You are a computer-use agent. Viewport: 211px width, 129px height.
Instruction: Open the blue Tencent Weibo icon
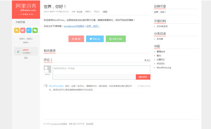pos(29,30)
